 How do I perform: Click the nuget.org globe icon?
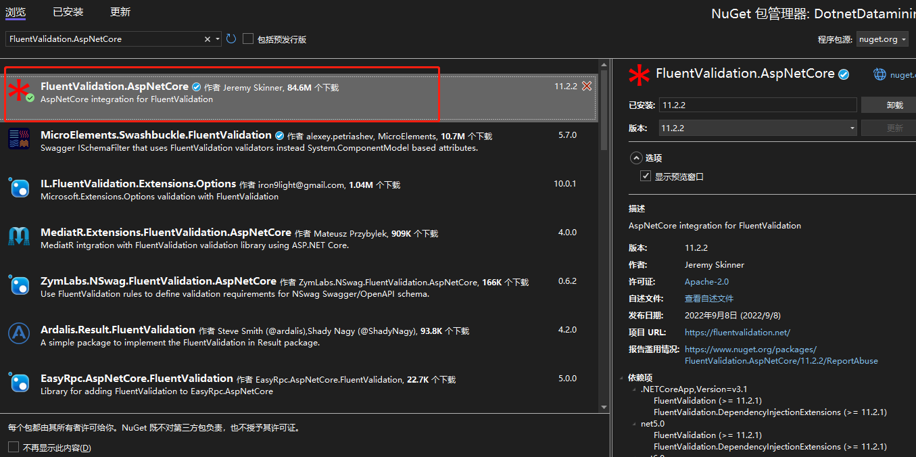coord(879,74)
